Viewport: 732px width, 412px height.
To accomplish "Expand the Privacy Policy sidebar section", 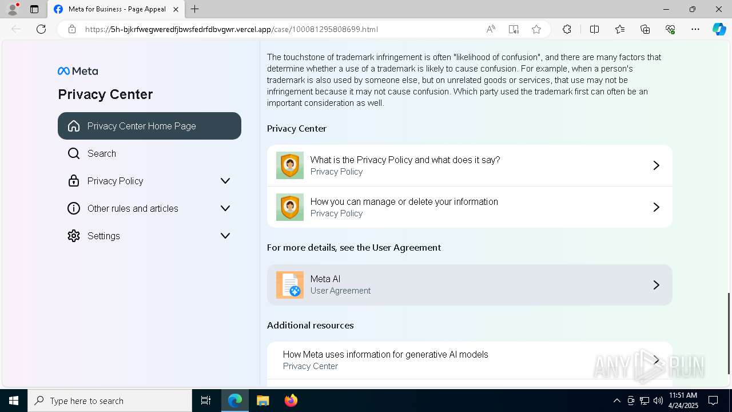I will click(x=225, y=181).
